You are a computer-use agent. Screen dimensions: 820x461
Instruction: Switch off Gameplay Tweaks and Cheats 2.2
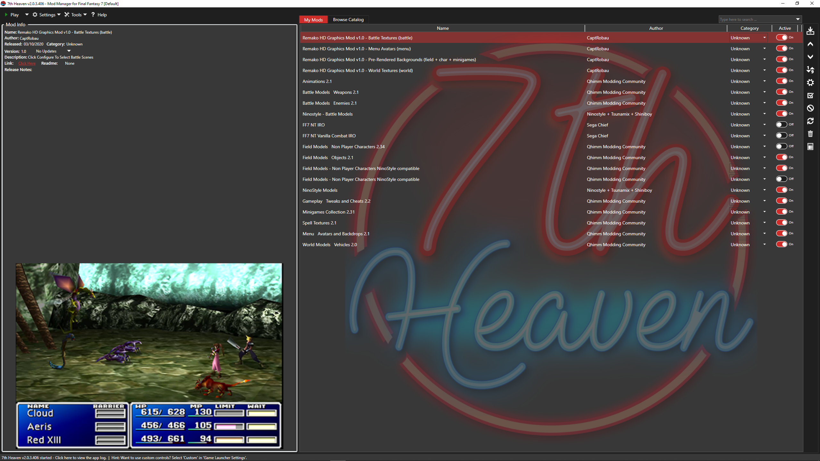tap(782, 201)
